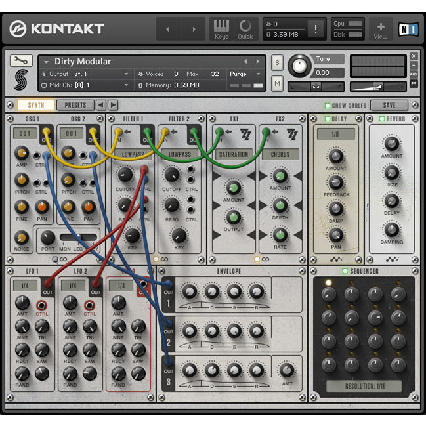Viewport: 426px width, 426px height.
Task: Click the LFO 2 rate 1/4 display
Action: pyautogui.click(x=73, y=286)
